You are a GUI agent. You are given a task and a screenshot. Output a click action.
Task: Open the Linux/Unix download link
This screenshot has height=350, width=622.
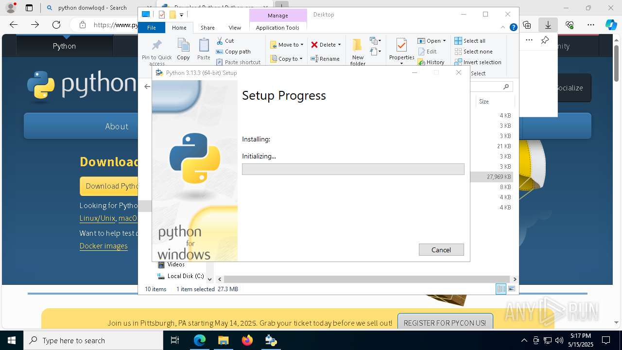point(97,218)
